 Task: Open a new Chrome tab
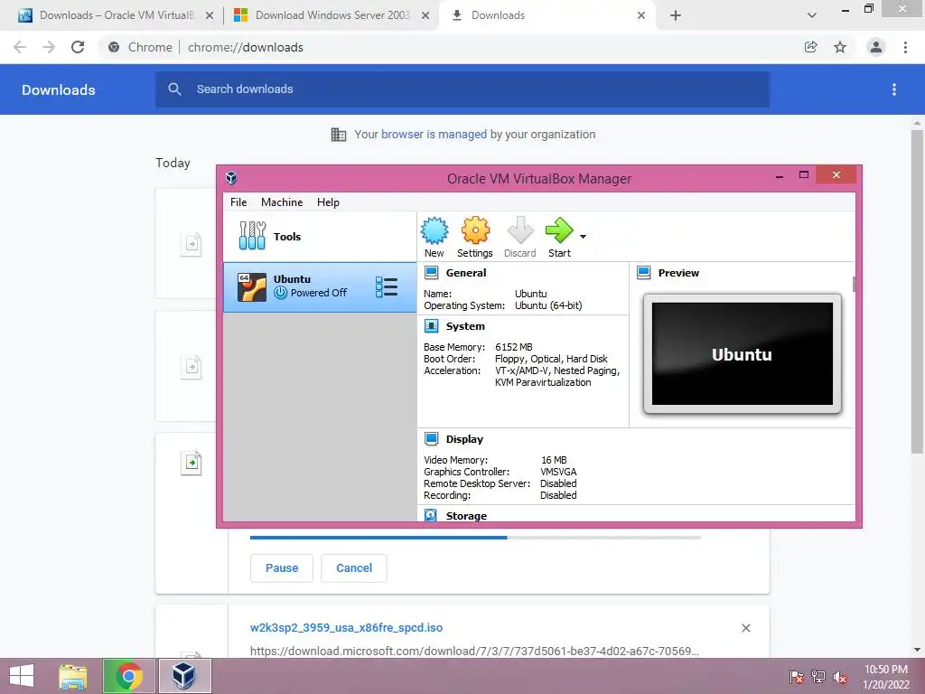coord(676,15)
